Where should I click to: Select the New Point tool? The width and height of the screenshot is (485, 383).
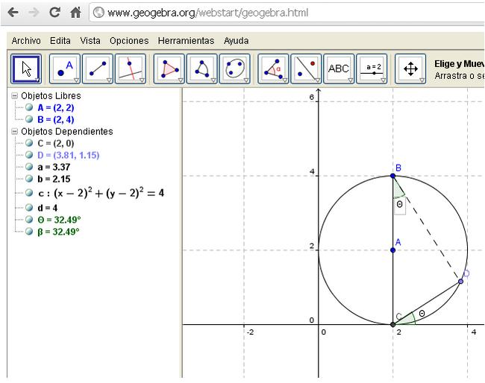63,69
